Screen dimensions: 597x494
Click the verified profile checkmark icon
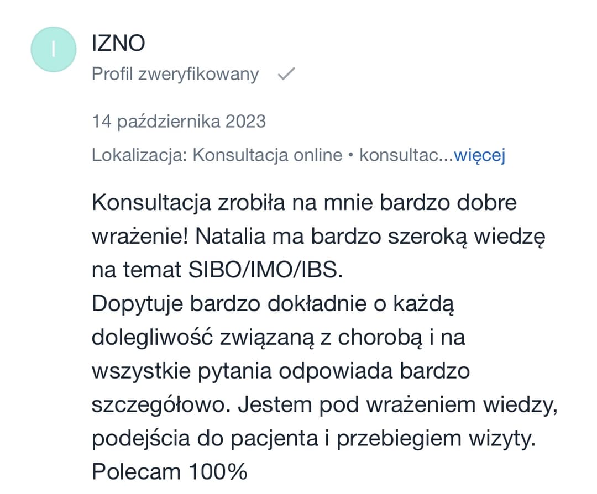pyautogui.click(x=285, y=74)
